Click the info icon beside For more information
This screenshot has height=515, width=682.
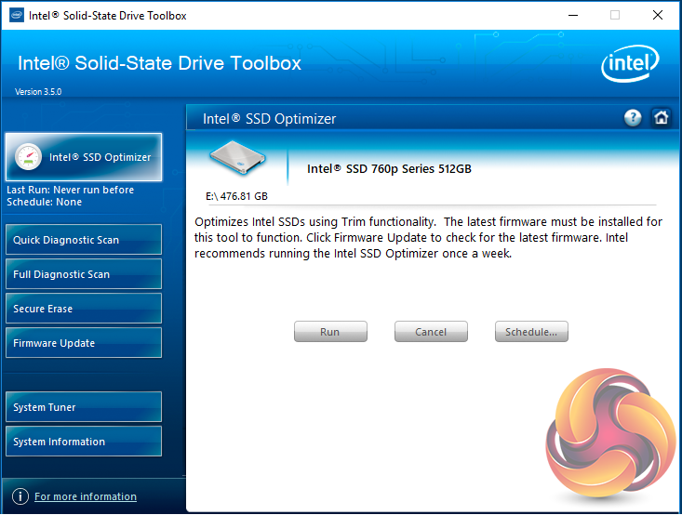click(x=20, y=495)
